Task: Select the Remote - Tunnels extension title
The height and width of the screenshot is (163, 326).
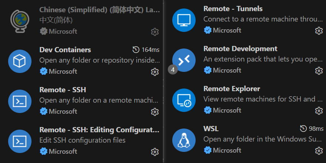Action: tap(233, 9)
